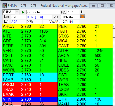This screenshot has height=106, width=115.
Task: Select the ETRF 2.770 bid row
Action: [30, 46]
